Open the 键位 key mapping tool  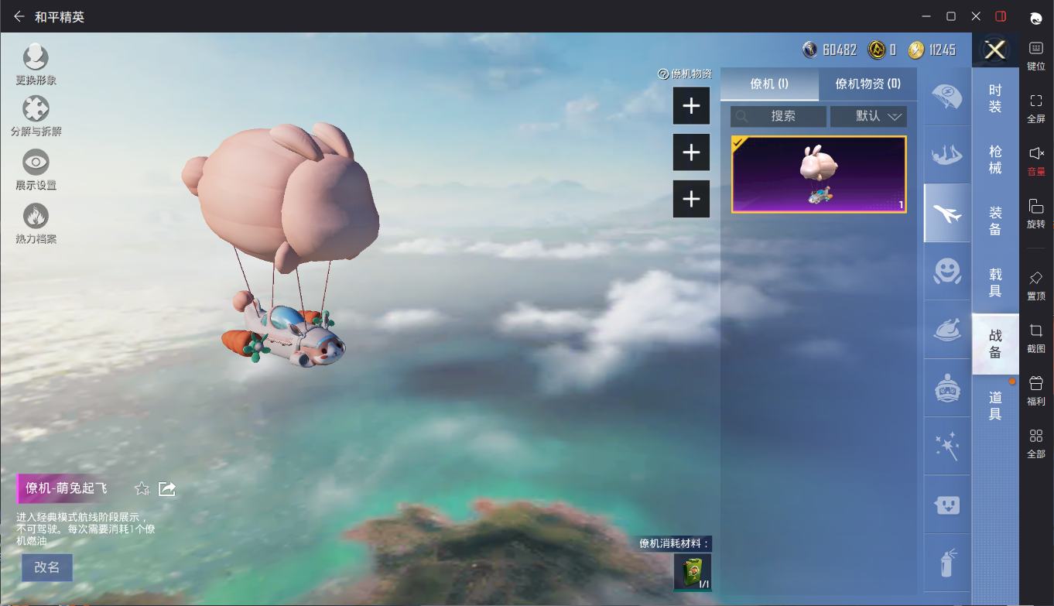point(1036,56)
